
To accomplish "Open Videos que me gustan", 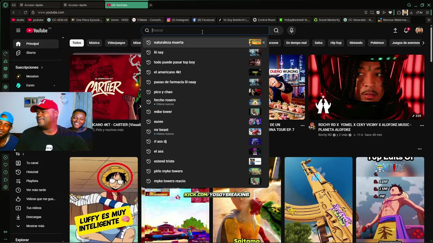I will pyautogui.click(x=36, y=199).
